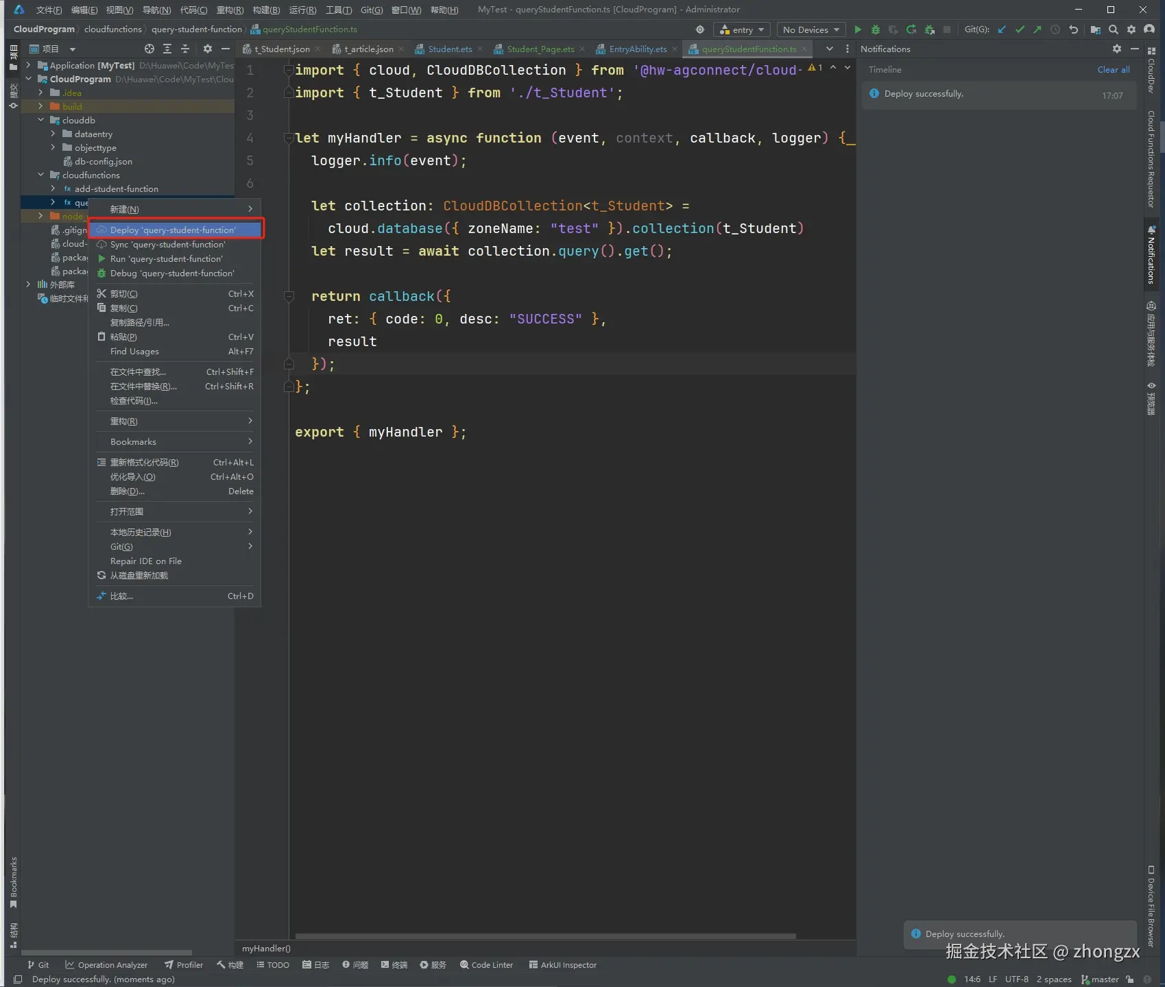Switch to the EntryAbility.ets tab

click(x=637, y=49)
